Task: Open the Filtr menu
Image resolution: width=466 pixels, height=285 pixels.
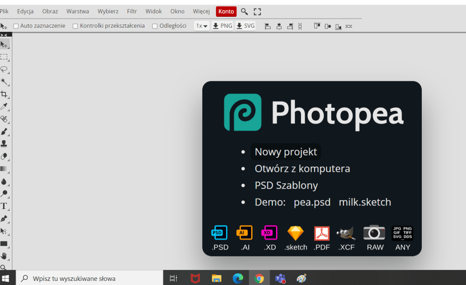Action: pos(132,11)
